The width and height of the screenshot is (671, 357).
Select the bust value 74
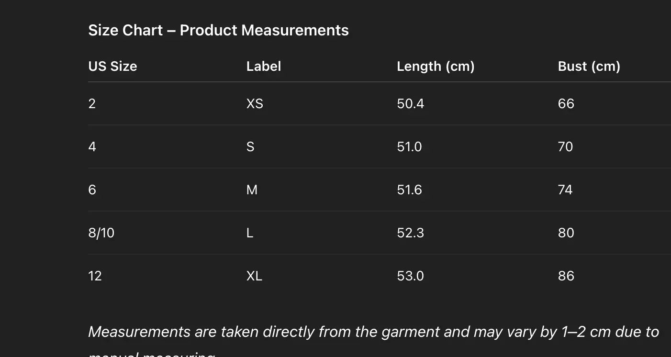[565, 190]
